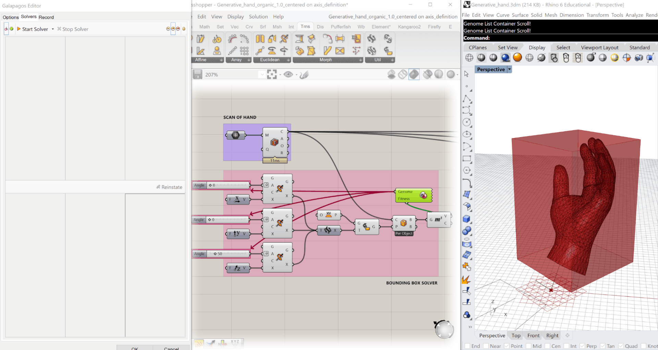Enable the Int object snap checkbox
This screenshot has width=658, height=350.
[566, 346]
